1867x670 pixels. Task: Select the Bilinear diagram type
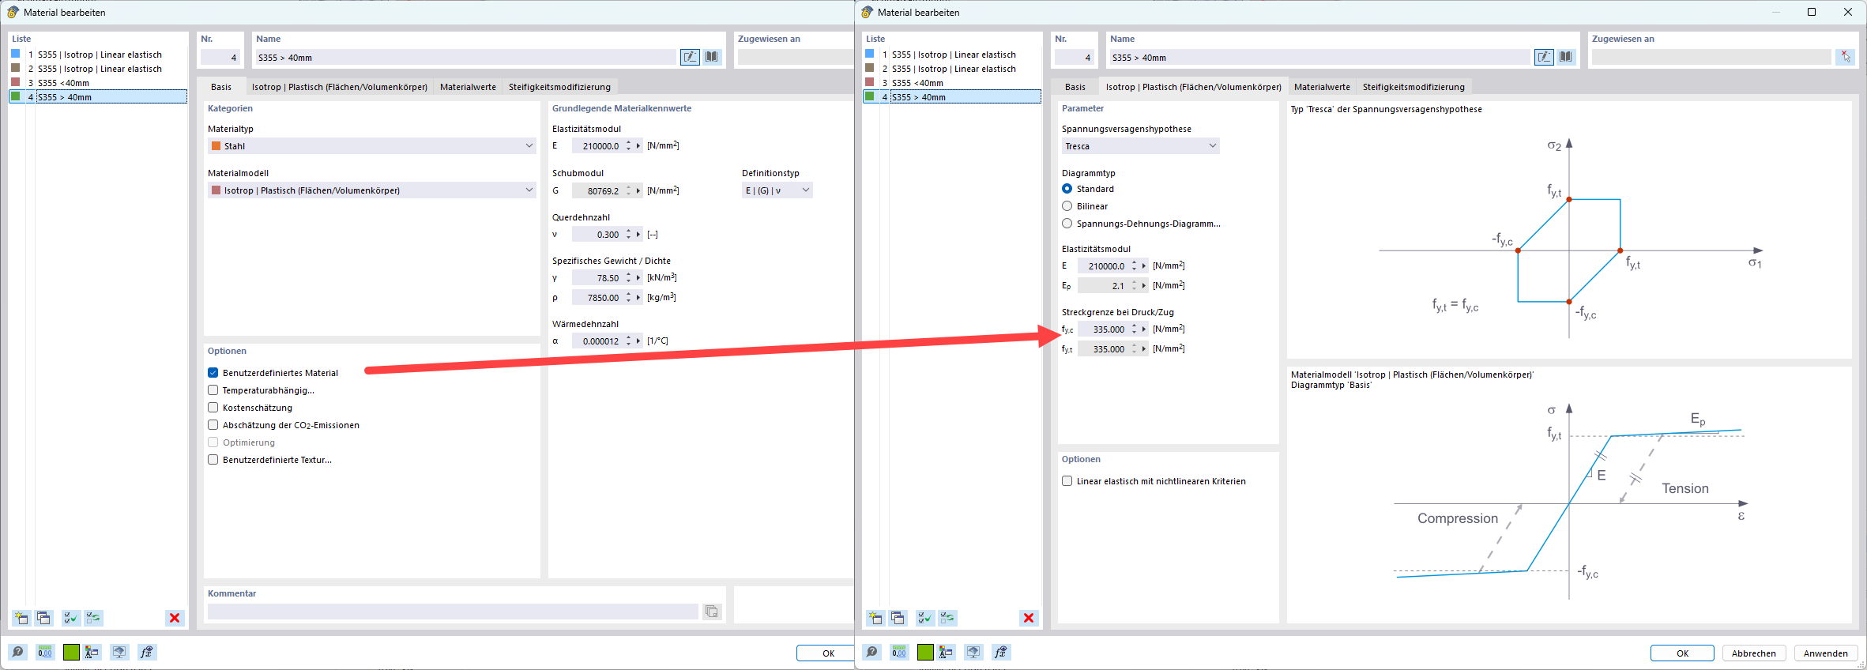(x=1067, y=206)
